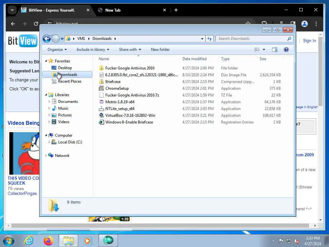Open the Chrome profile avatar
329x247 pixels.
click(305, 24)
